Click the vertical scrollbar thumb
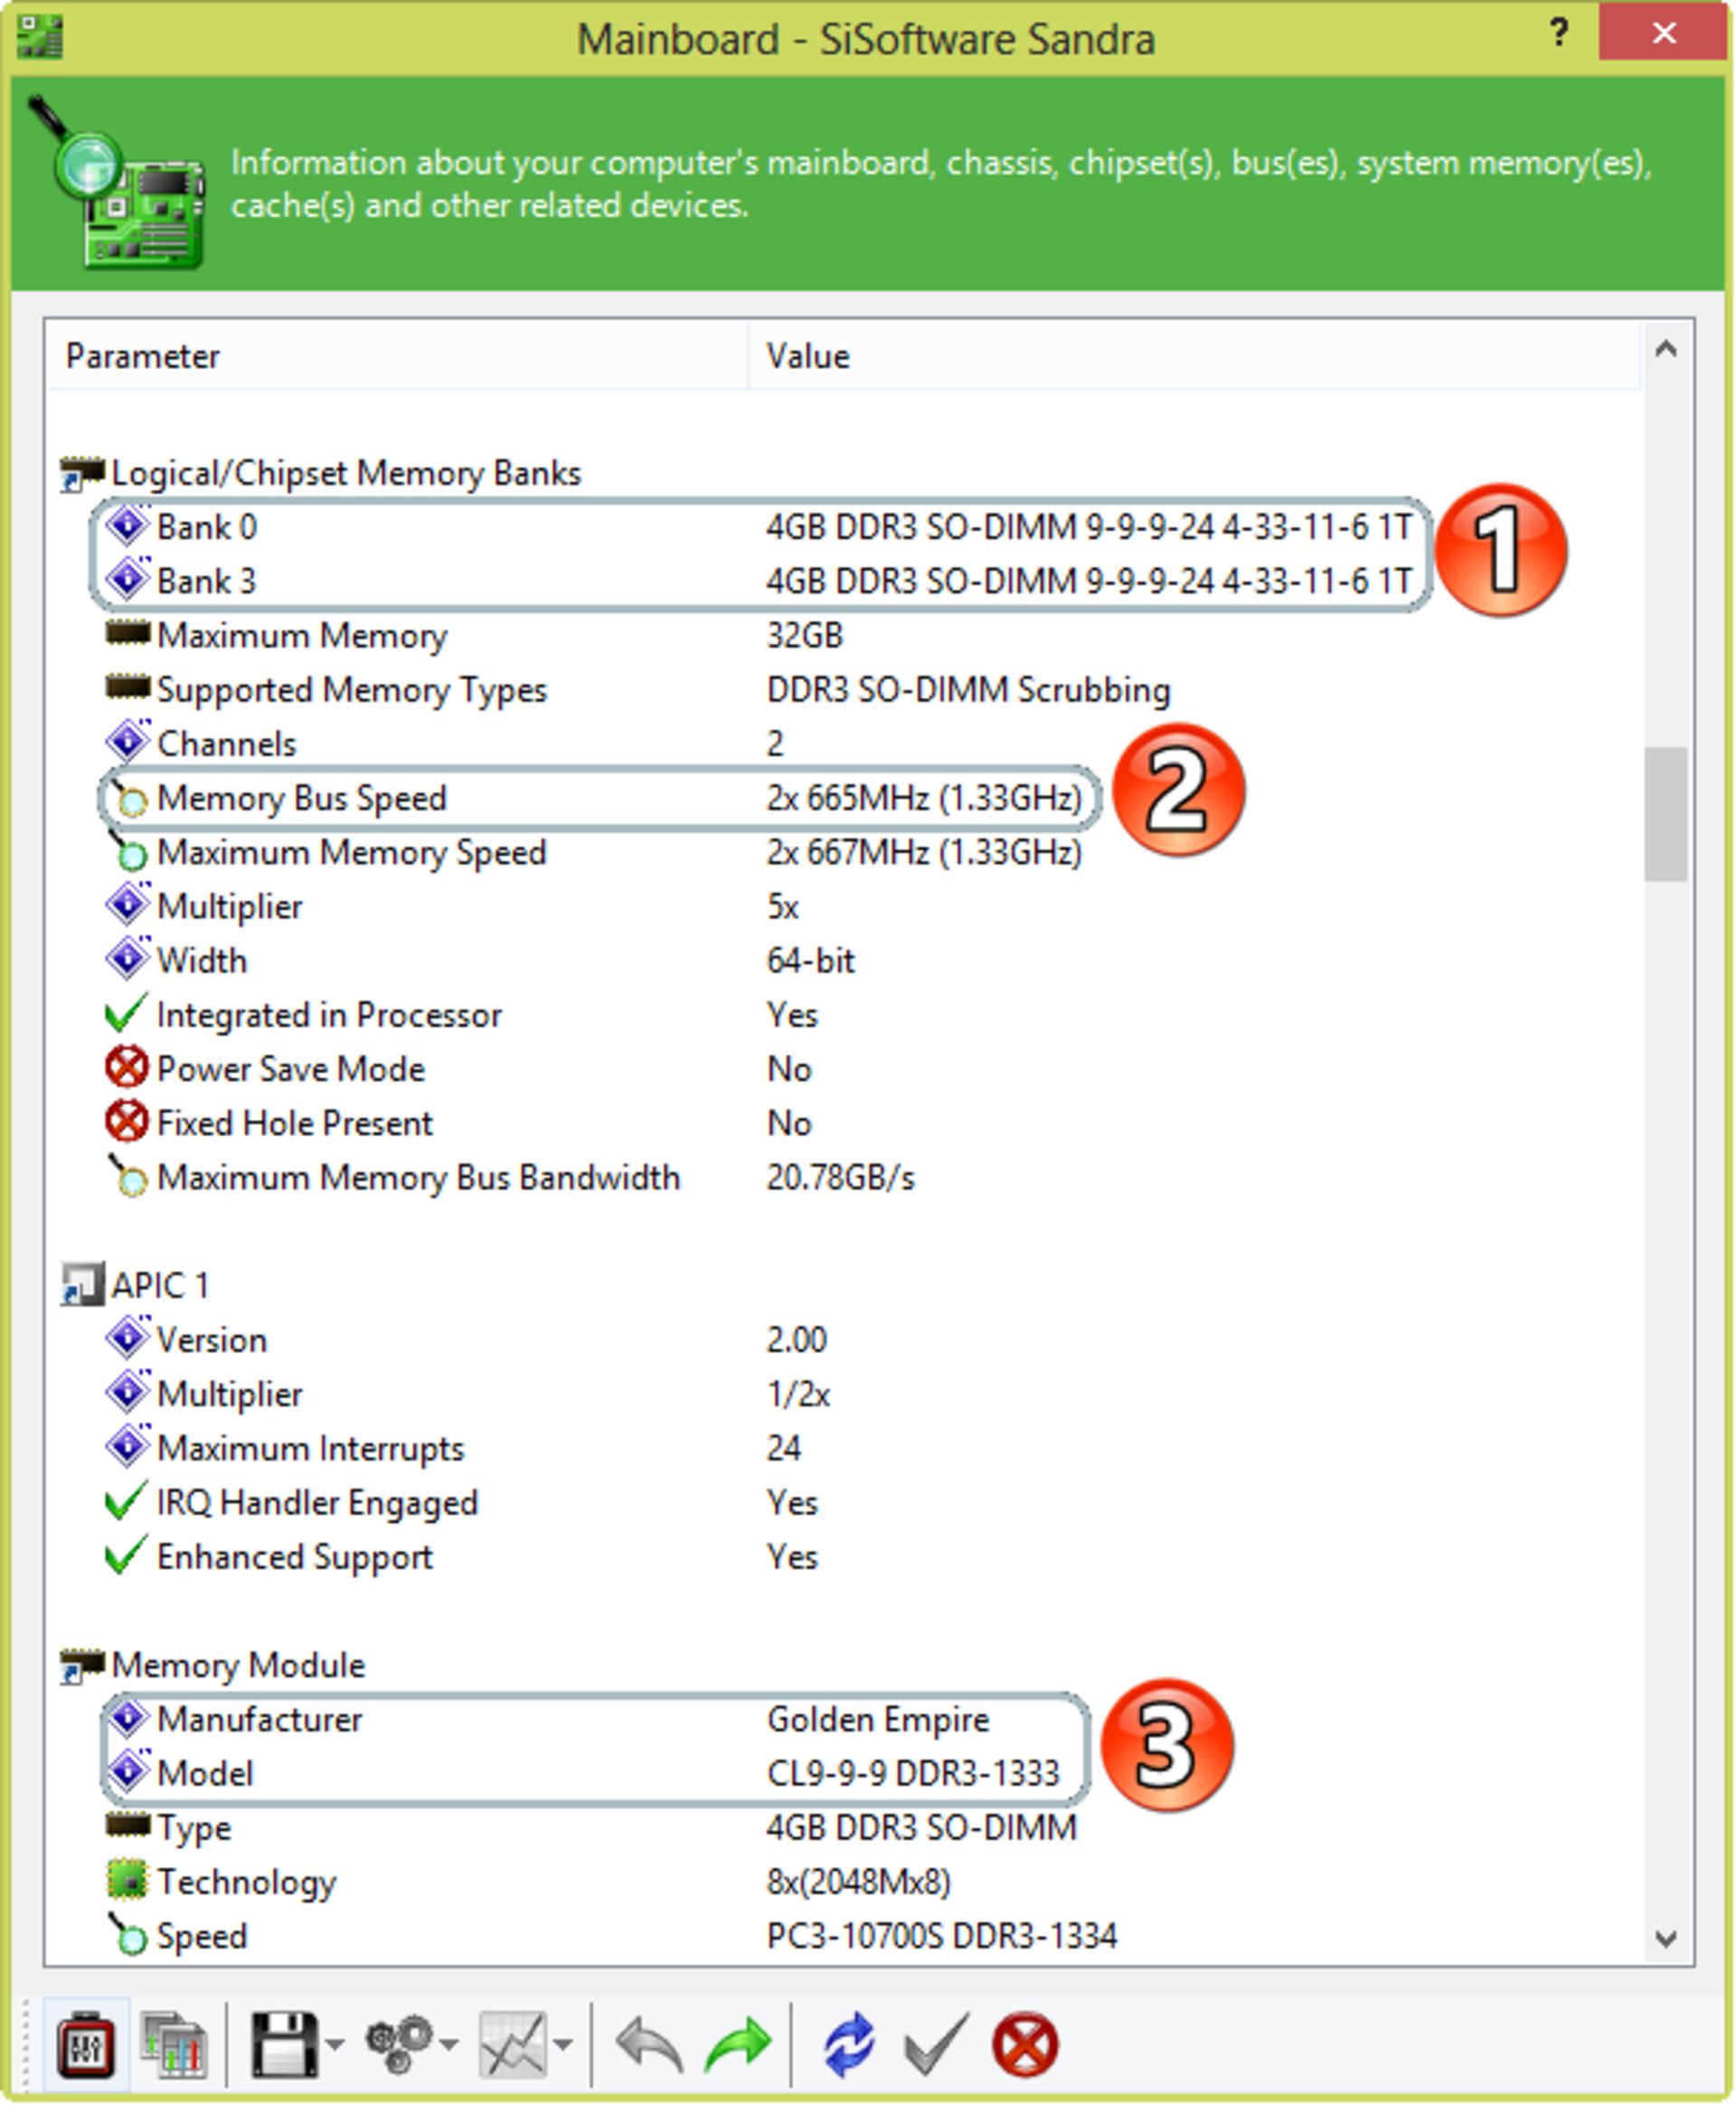This screenshot has height=2105, width=1736. [x=1666, y=813]
